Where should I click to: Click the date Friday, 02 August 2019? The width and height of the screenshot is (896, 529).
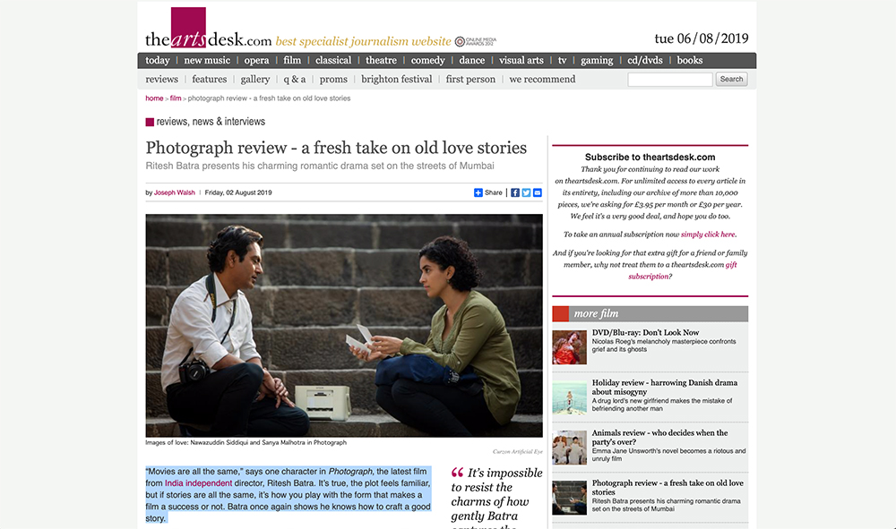click(238, 192)
